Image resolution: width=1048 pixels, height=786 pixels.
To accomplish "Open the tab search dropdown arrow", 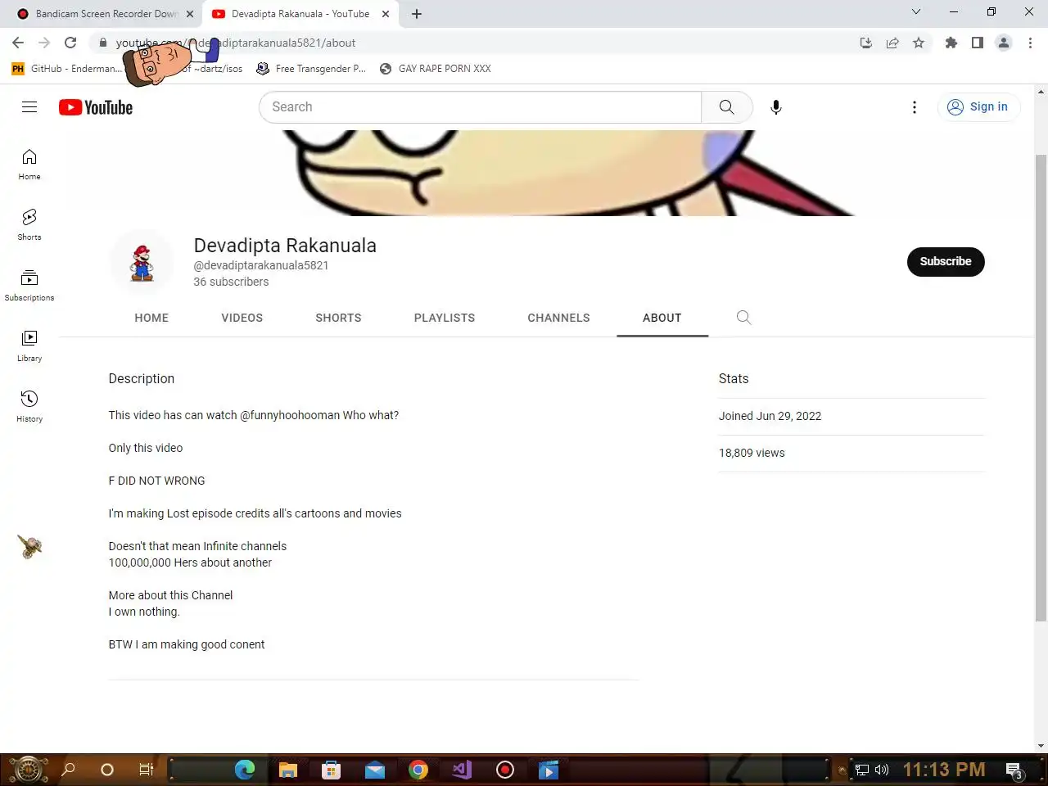I will pyautogui.click(x=916, y=11).
